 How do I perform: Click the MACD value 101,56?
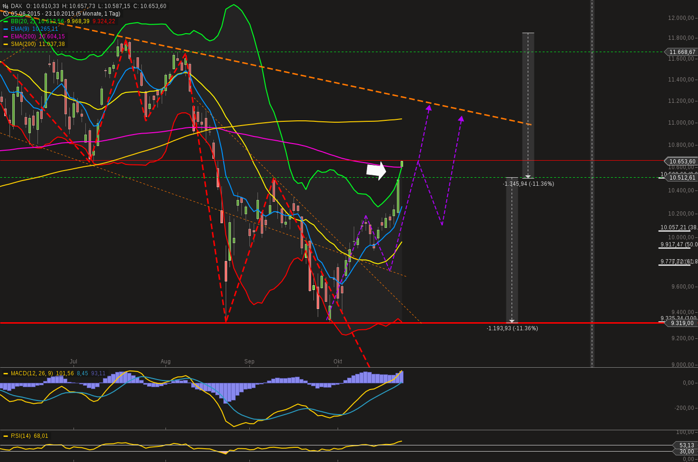(x=65, y=373)
